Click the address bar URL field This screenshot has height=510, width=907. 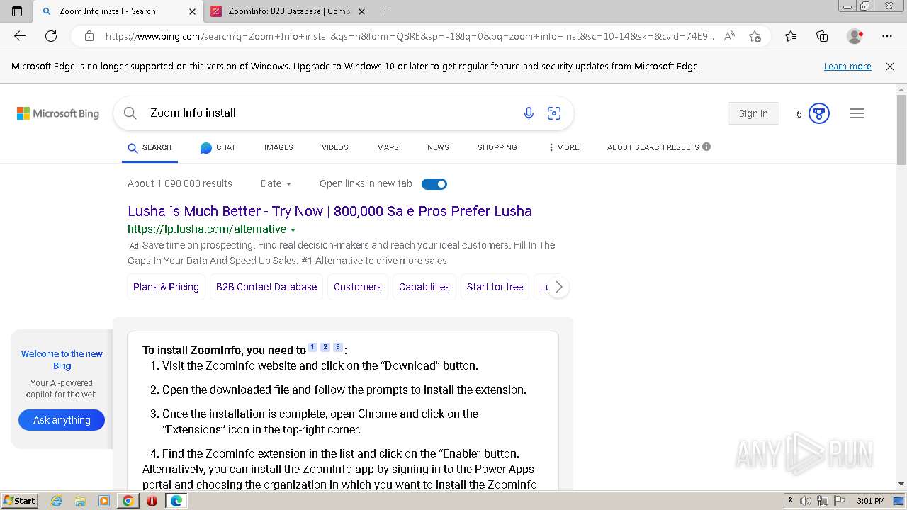tap(410, 36)
